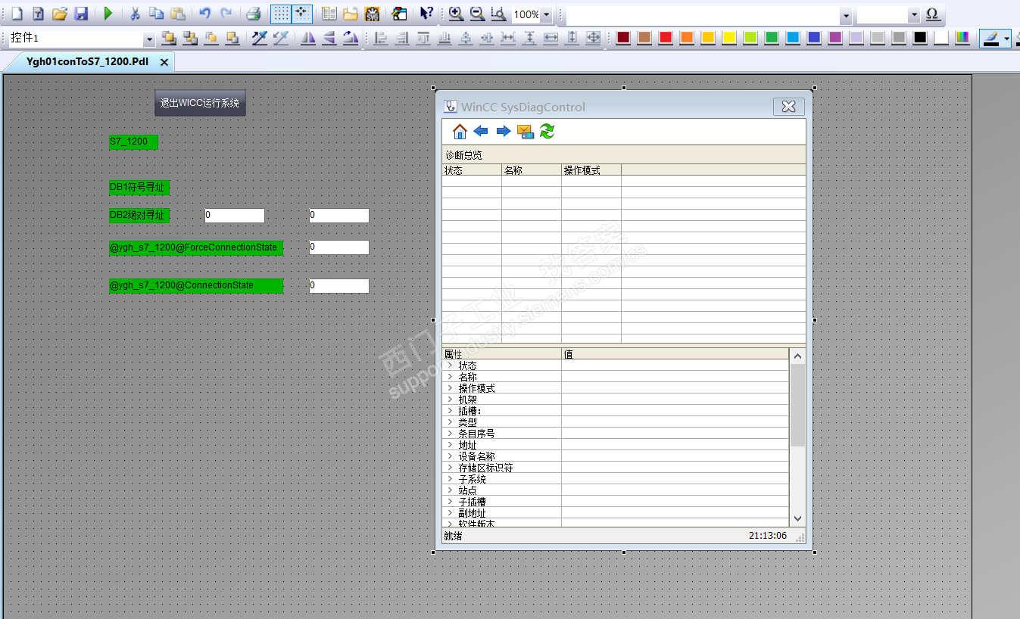Click the input field beside @ygh_s7_1200@ConnectionState

339,286
